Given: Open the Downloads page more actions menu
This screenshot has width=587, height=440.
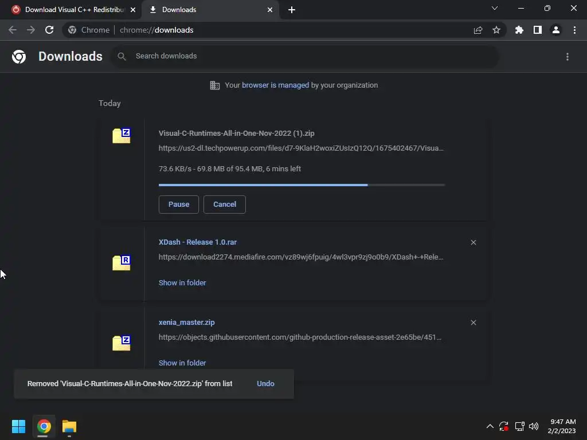Looking at the screenshot, I should pyautogui.click(x=568, y=57).
